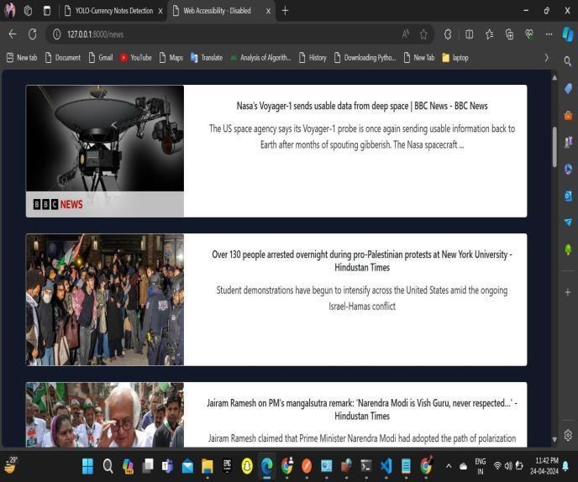
Task: Open the Workspaces icon in title bar
Action: tap(28, 11)
